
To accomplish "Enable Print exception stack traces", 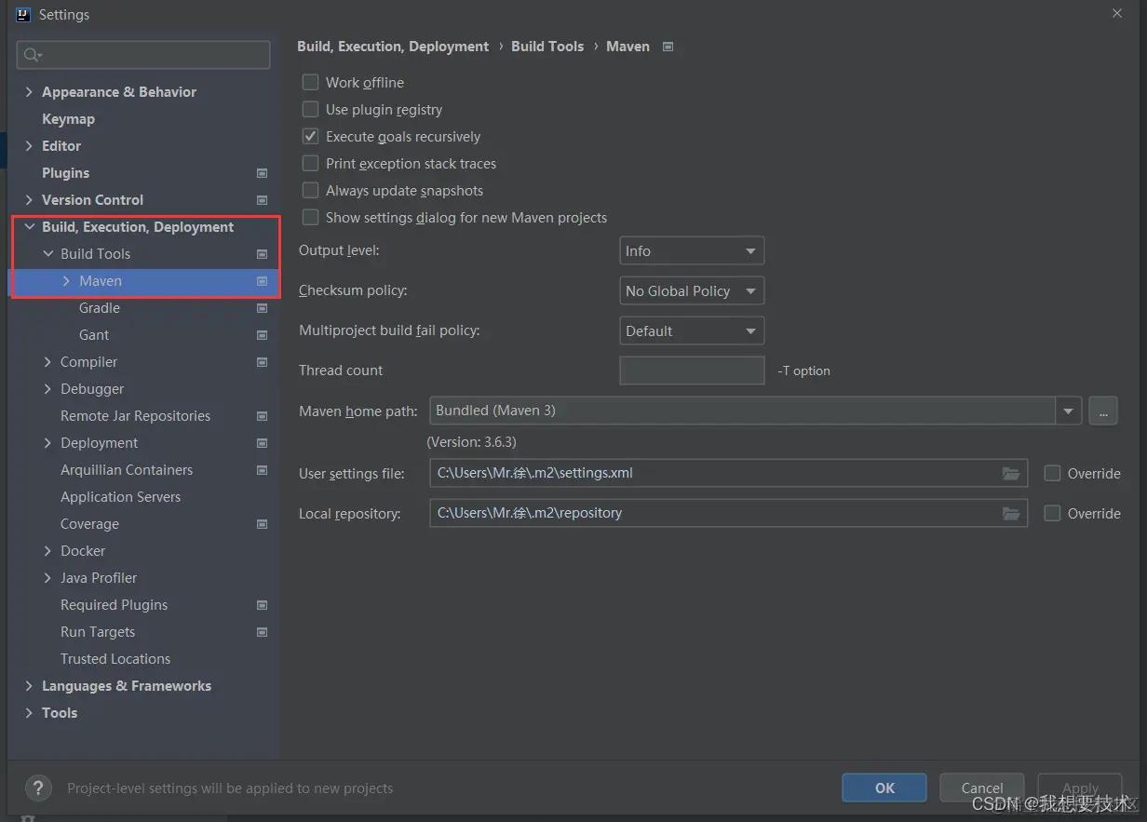I will point(311,163).
